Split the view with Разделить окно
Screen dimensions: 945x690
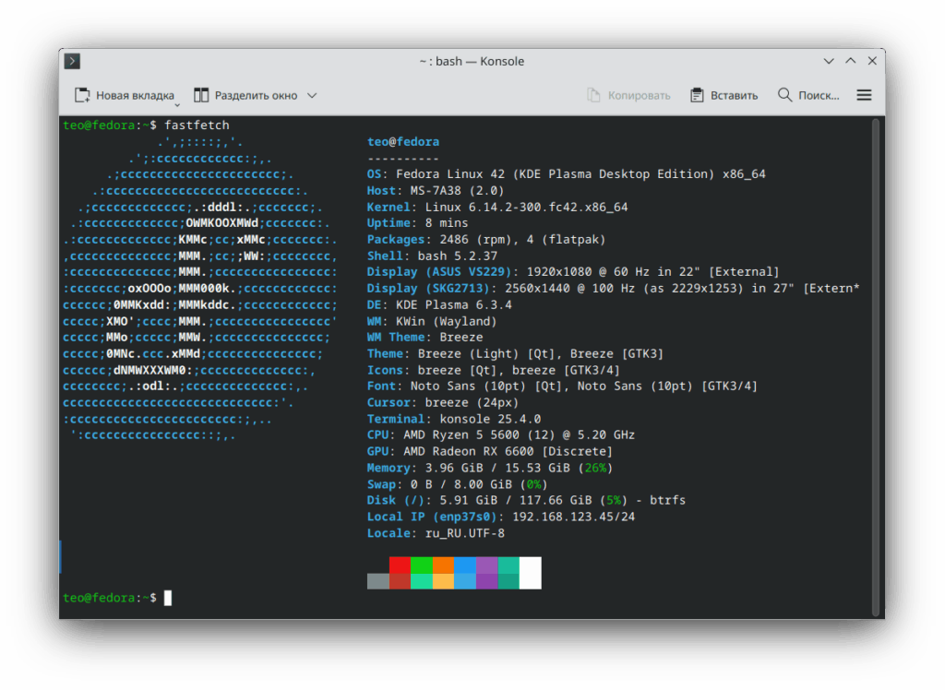click(x=245, y=95)
